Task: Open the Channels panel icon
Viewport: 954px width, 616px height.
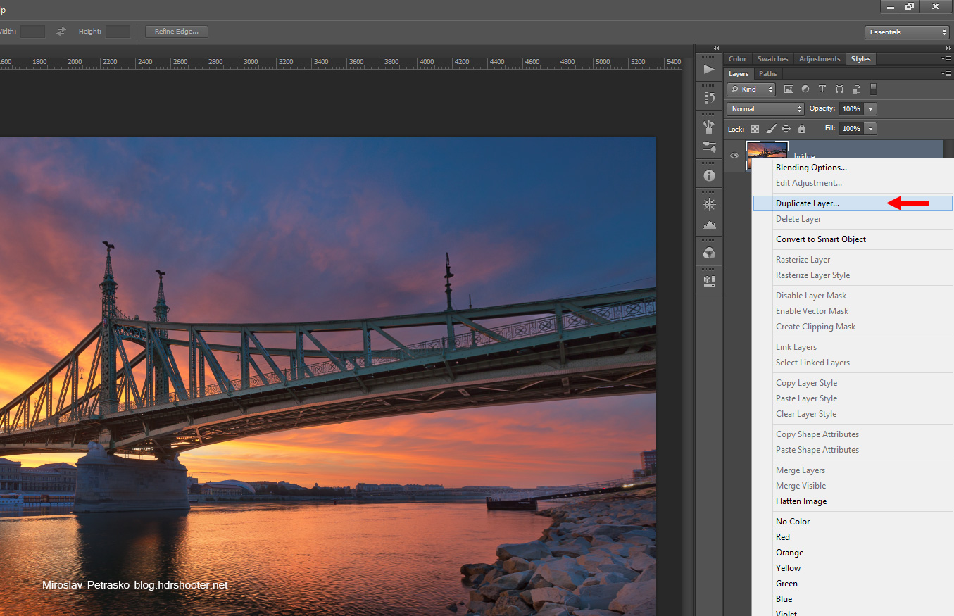Action: point(709,253)
